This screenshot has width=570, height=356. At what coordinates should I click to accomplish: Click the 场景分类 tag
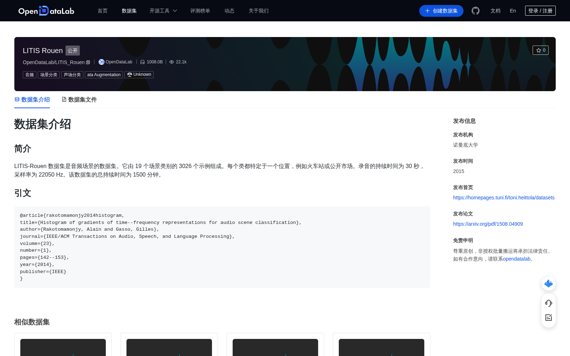click(x=49, y=75)
